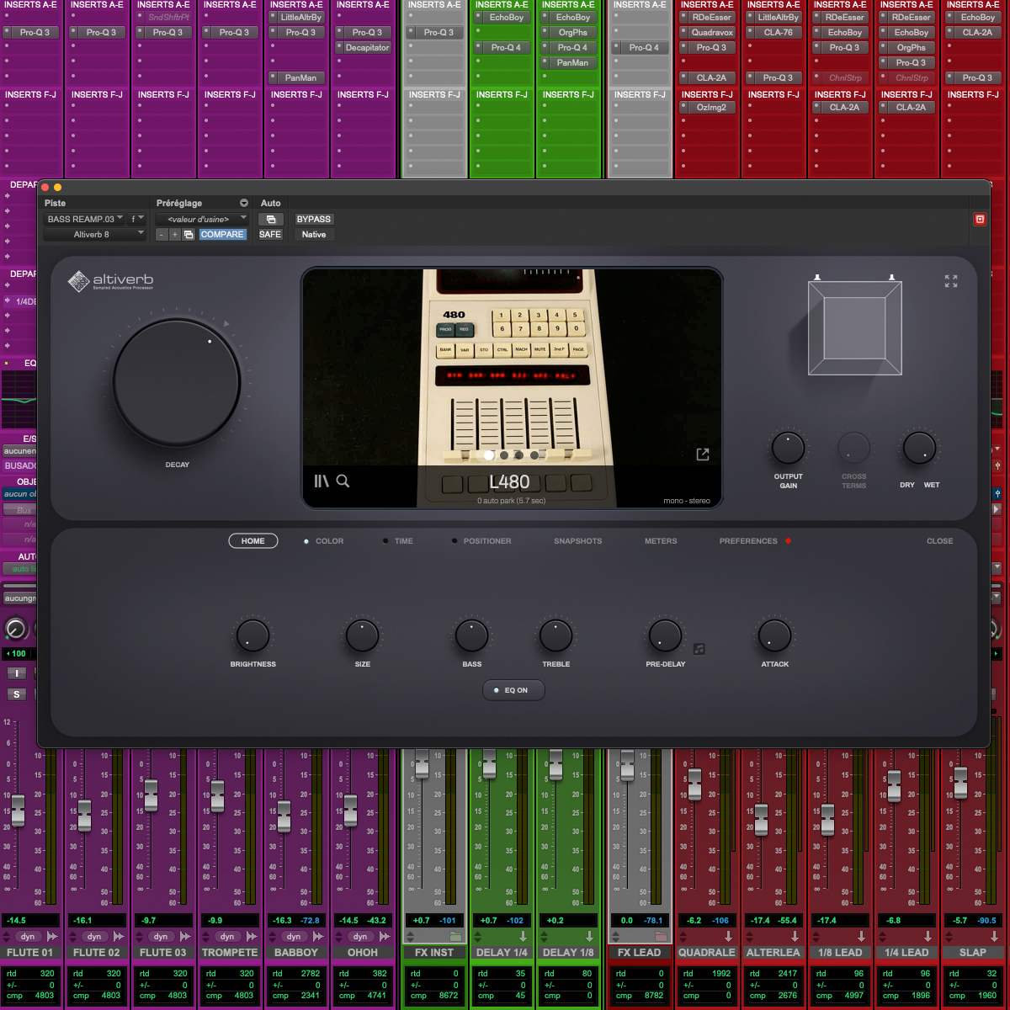
Task: Open the CLA-76 insert on ALTERLEA track
Action: 773,33
